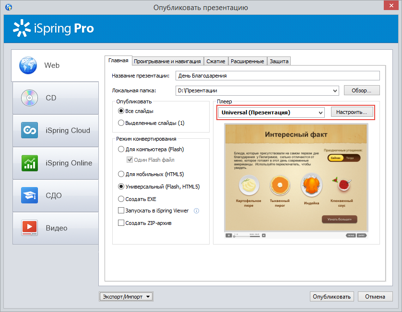402x312 pixels.
Task: Go to the Защита tab
Action: (279, 61)
